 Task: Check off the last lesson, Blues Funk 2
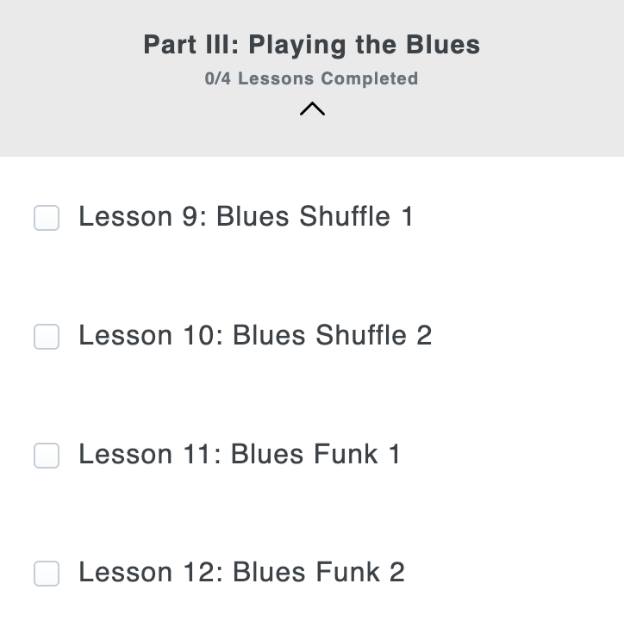point(47,573)
